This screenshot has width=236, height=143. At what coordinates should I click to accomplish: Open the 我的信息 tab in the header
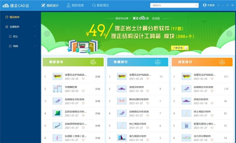click(x=75, y=5)
